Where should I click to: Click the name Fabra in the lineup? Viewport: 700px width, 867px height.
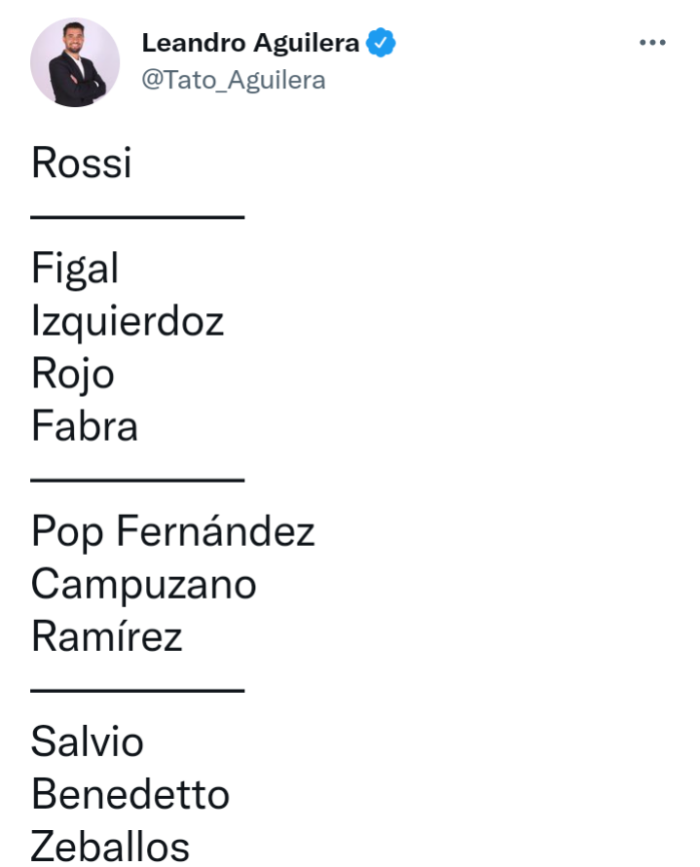tap(85, 426)
